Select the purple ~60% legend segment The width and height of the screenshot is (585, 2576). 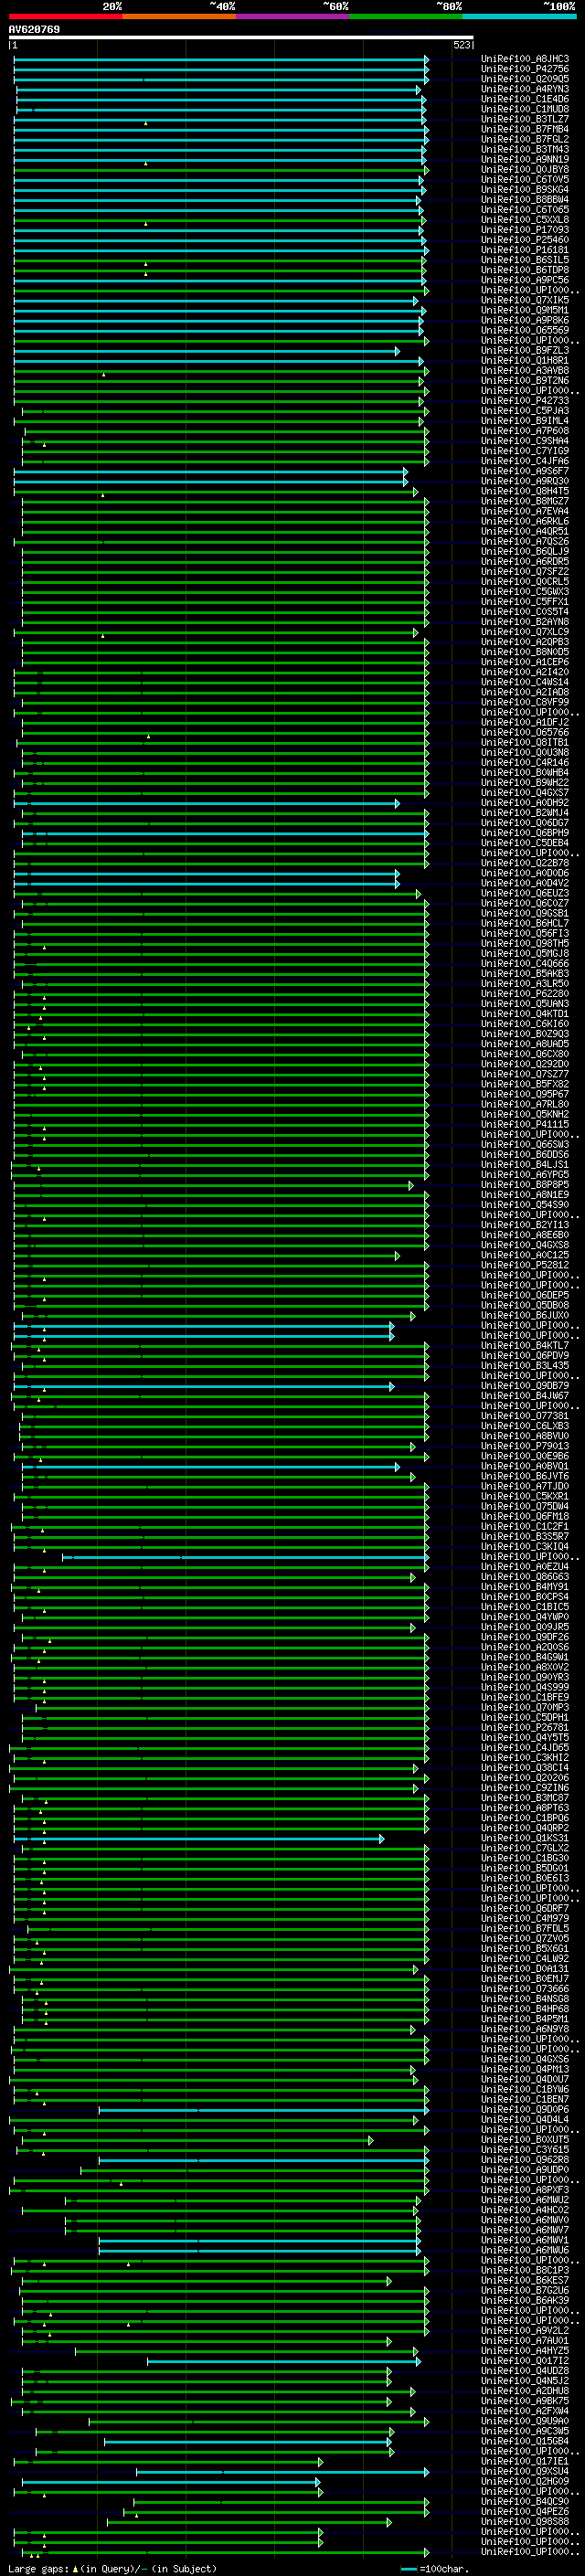[x=292, y=16]
